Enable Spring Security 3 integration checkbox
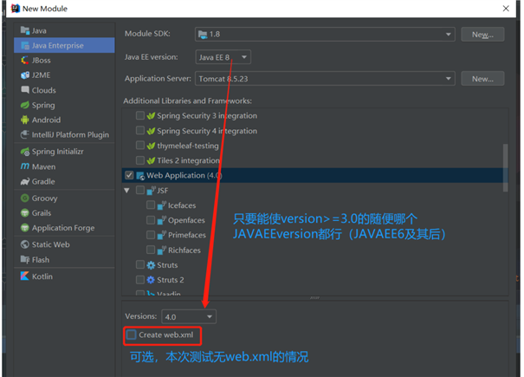Screen dimensions: 524x377 point(140,116)
